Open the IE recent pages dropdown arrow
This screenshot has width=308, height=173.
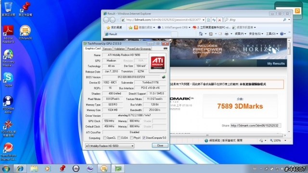point(117,20)
